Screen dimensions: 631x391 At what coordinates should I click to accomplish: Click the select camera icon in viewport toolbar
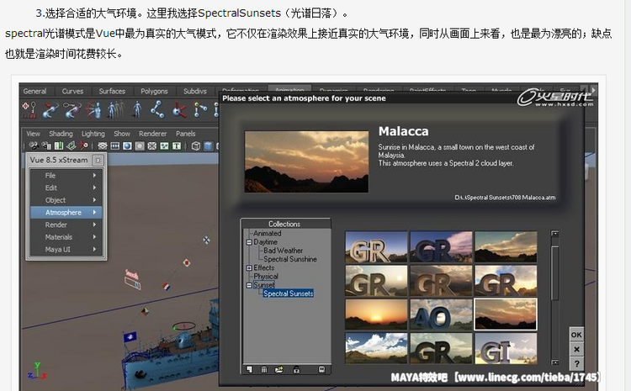point(34,145)
